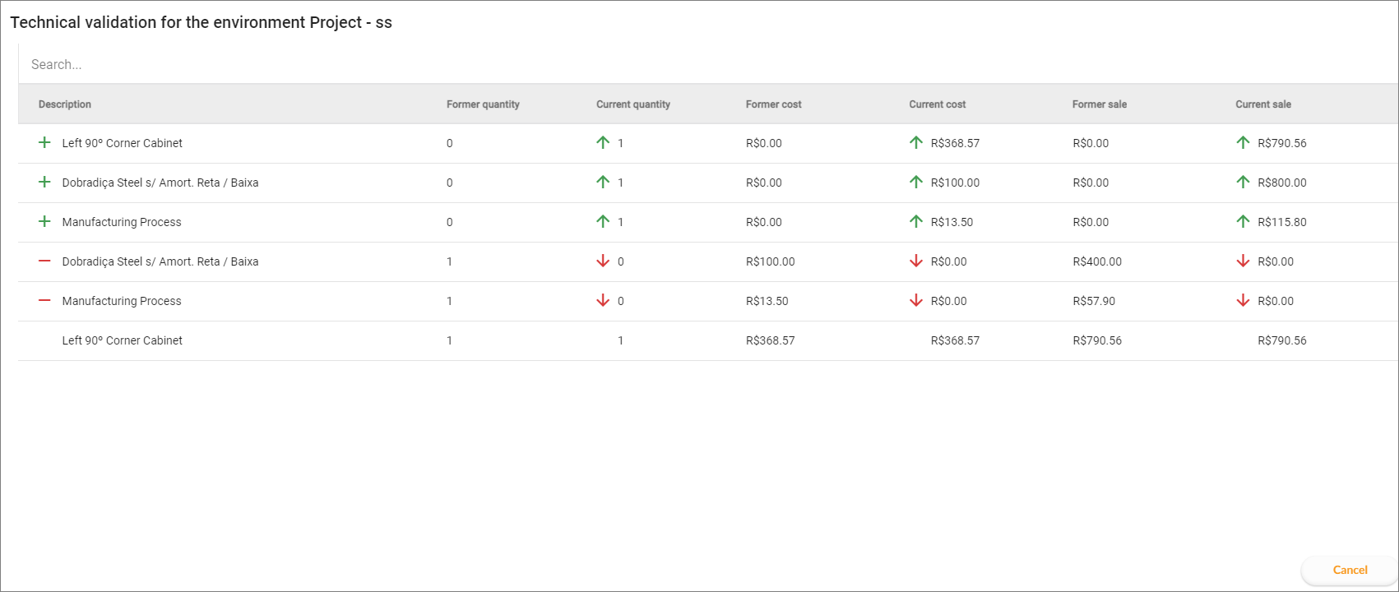
Task: Click R$368.57 in Former cost column
Action: (771, 340)
